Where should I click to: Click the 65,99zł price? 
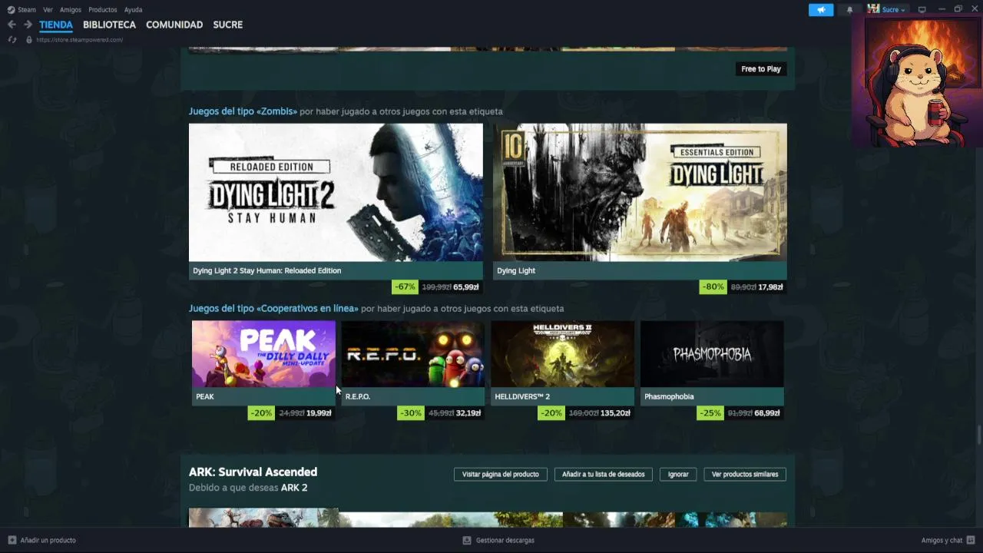[x=466, y=287]
